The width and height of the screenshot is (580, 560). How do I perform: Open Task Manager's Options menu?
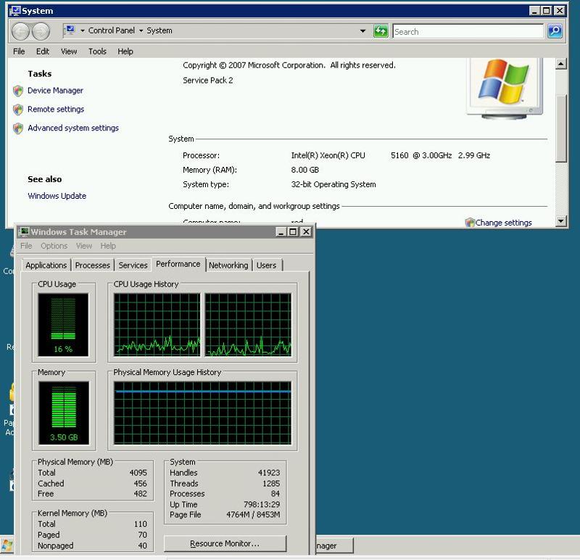[54, 246]
